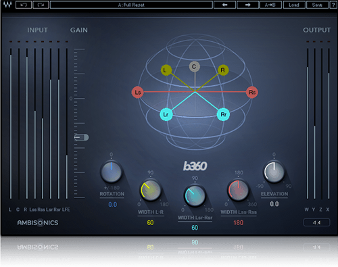This screenshot has width=338, height=267.
Task: Select the red Rs speaker node
Action: point(252,92)
